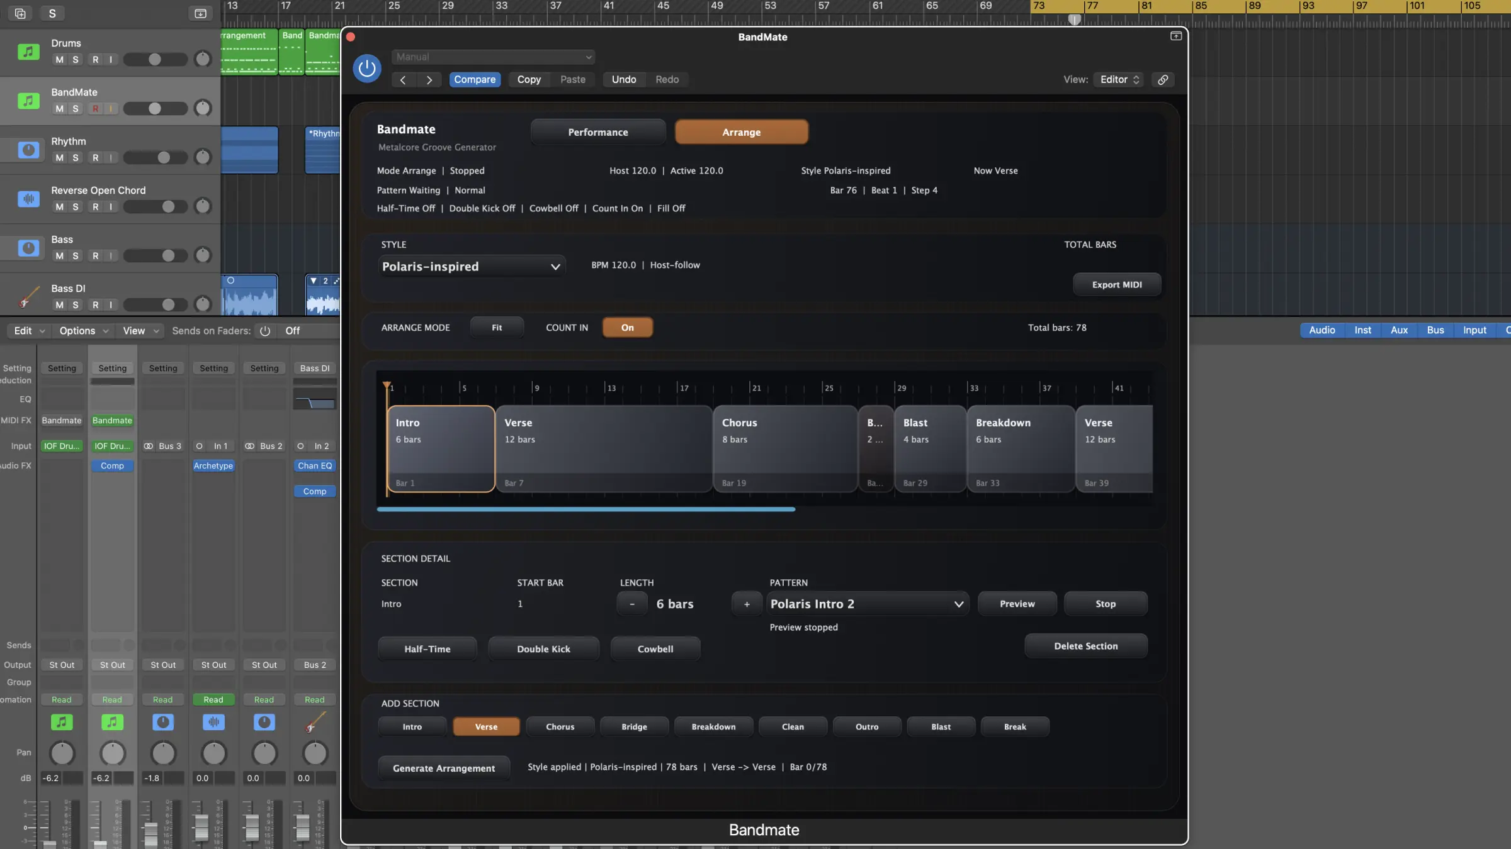Adjust the Drums track volume slider

click(x=155, y=60)
